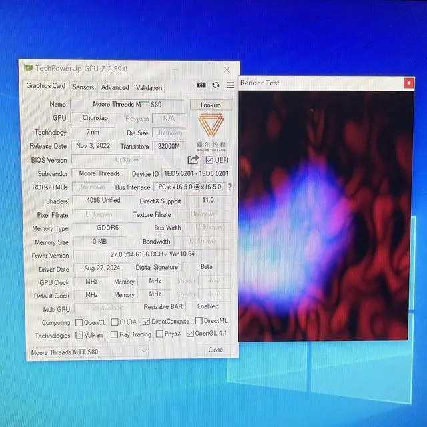Toggle the DirectCompute checkbox
The height and width of the screenshot is (427, 427).
tap(146, 322)
